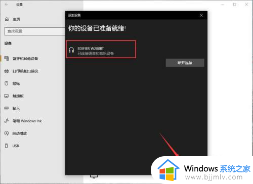This screenshot has height=184, width=253.
Task: Go back with the arrow icon
Action: click(6, 5)
